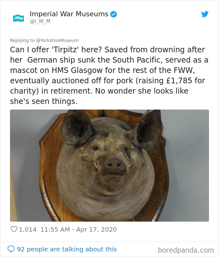
Task: Open the Tirpitz pig head photo
Action: coord(109,166)
